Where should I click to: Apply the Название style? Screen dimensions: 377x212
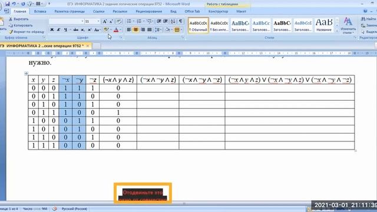point(324,25)
